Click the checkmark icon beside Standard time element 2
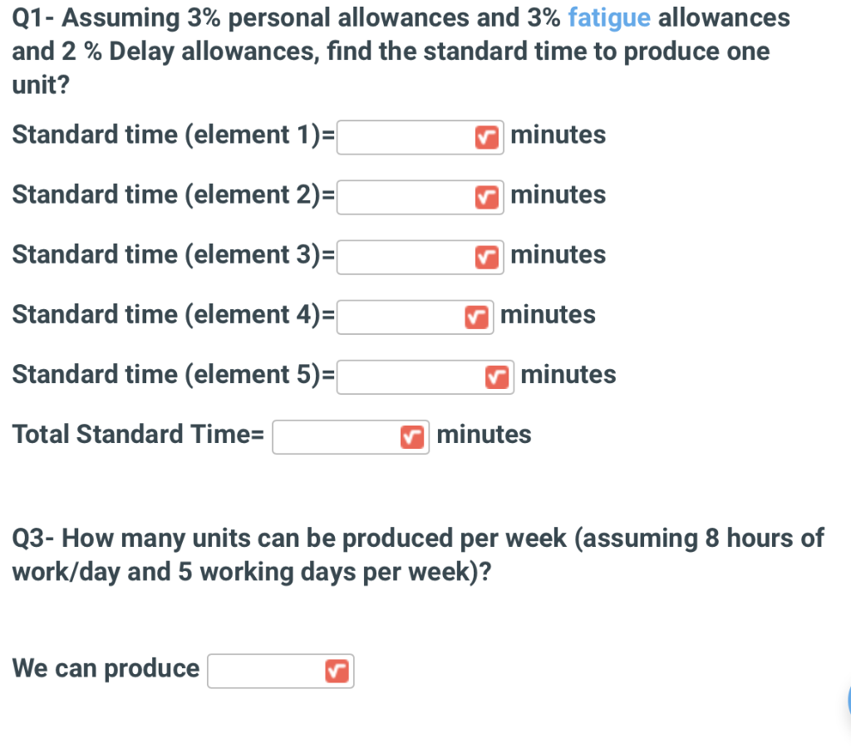Screen dimensions: 851x753 pos(487,197)
